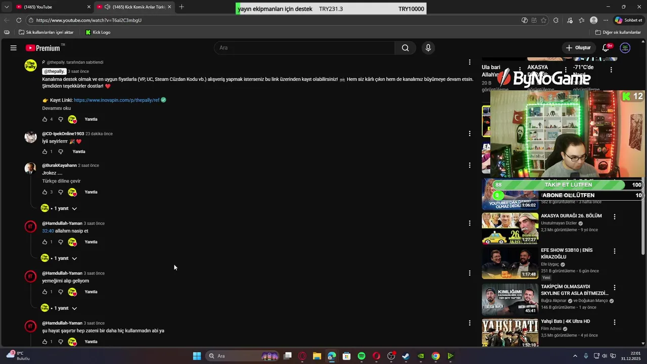This screenshot has height=364, width=647.
Task: Open Diğer sık kullanılanlar bookmarks folder
Action: [618, 32]
